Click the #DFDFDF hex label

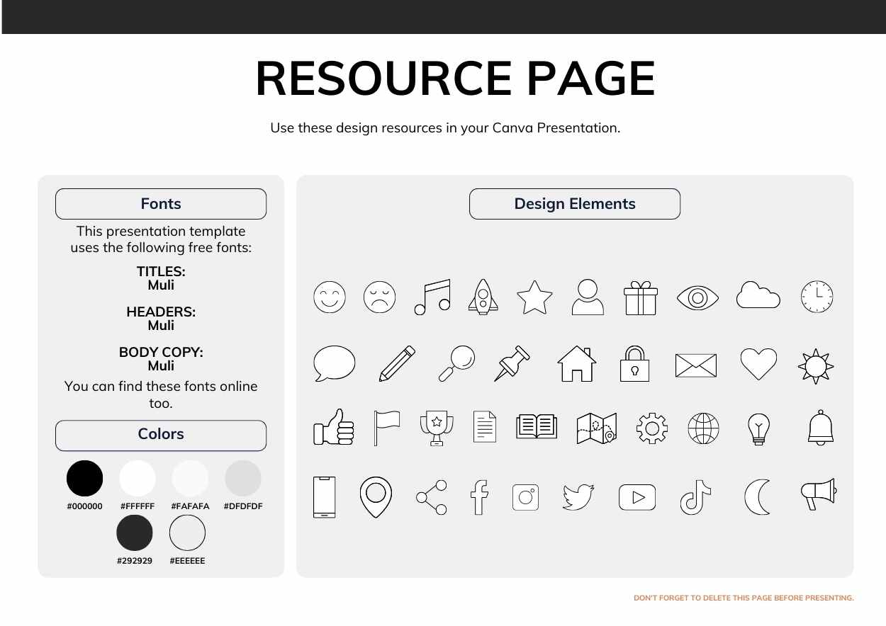(x=243, y=506)
